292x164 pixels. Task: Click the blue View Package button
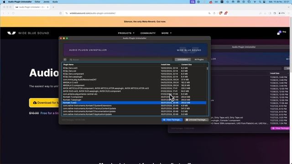click(x=172, y=120)
